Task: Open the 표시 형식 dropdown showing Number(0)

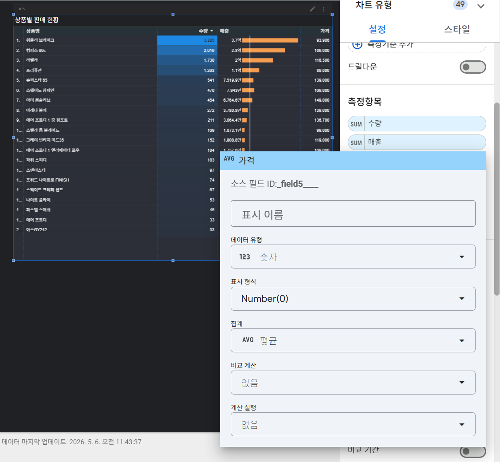Action: click(x=353, y=299)
